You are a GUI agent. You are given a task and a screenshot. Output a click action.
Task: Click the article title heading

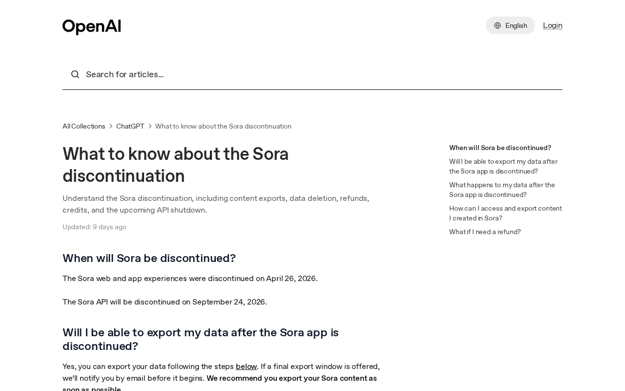point(176,165)
